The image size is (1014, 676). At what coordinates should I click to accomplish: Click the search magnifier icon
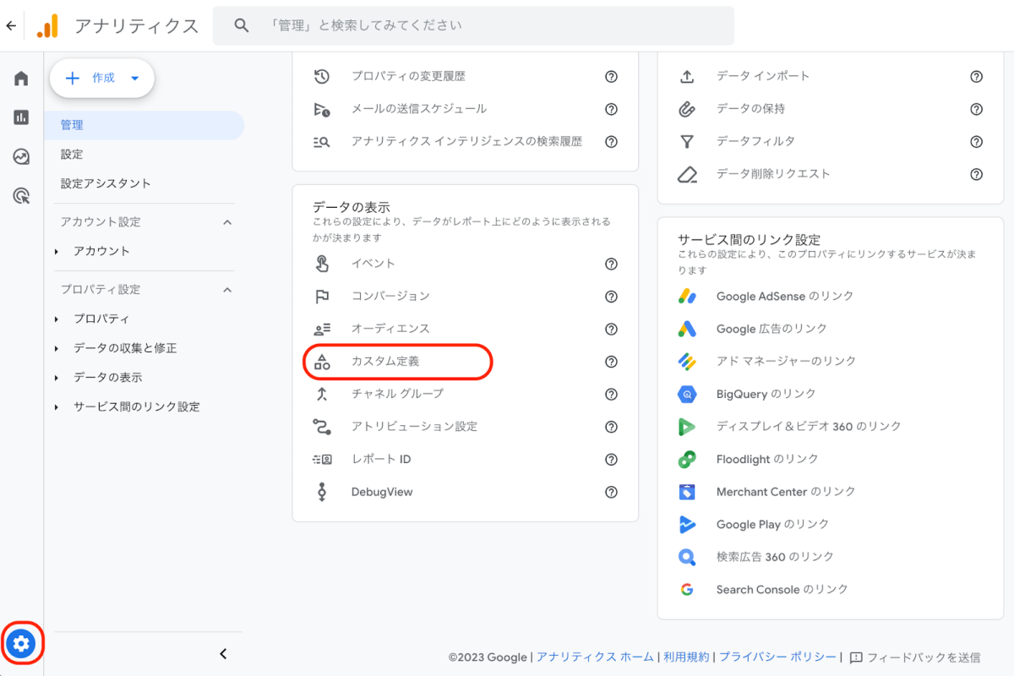click(x=242, y=25)
